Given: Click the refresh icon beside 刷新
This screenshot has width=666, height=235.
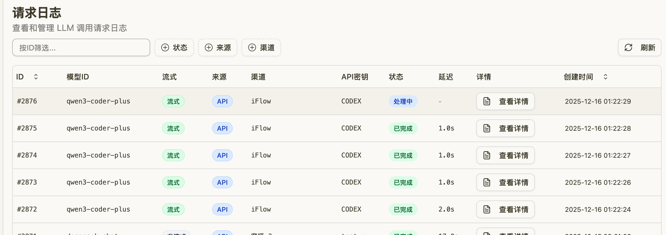Looking at the screenshot, I should (628, 47).
